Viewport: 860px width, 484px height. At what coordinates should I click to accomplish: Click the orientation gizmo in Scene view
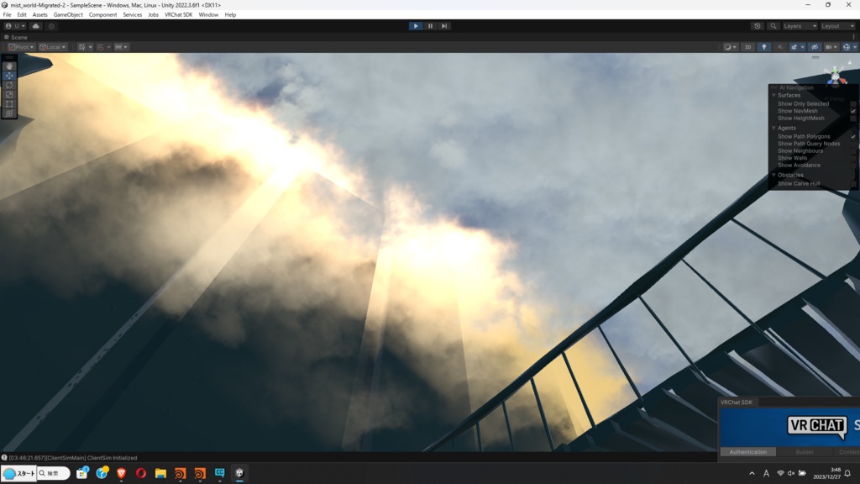(836, 76)
